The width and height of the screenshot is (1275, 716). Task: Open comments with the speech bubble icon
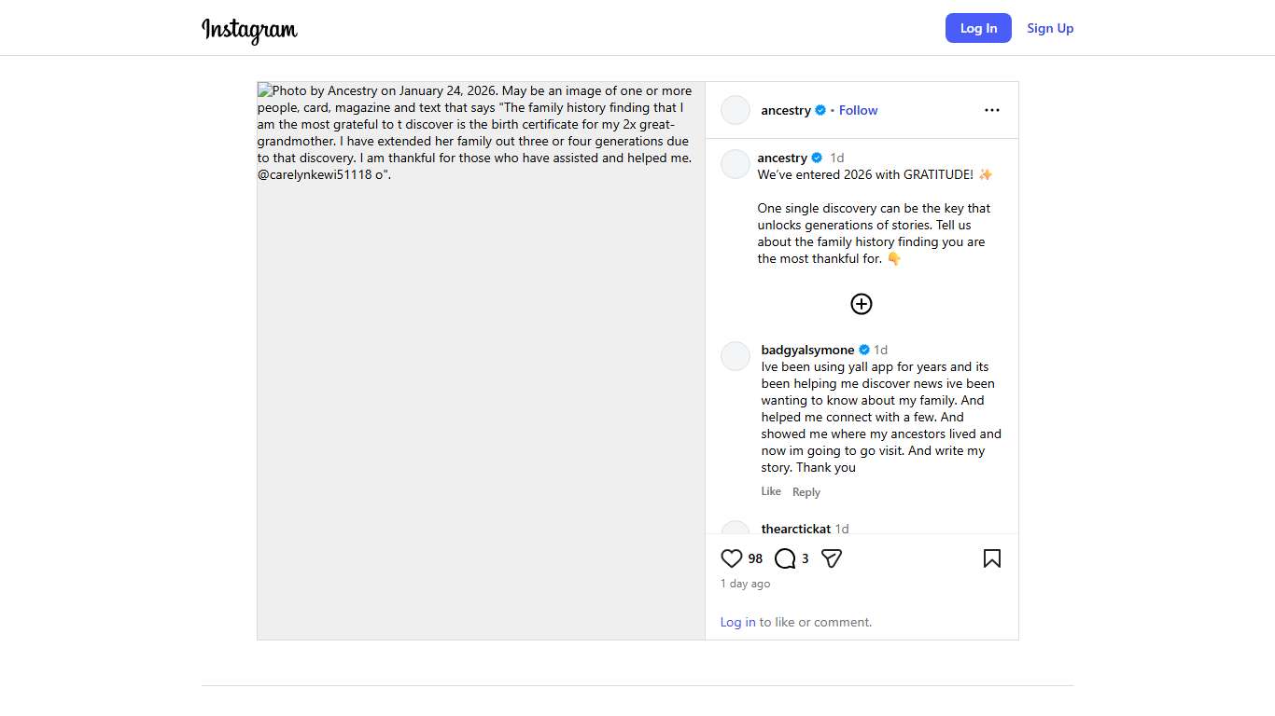click(785, 558)
